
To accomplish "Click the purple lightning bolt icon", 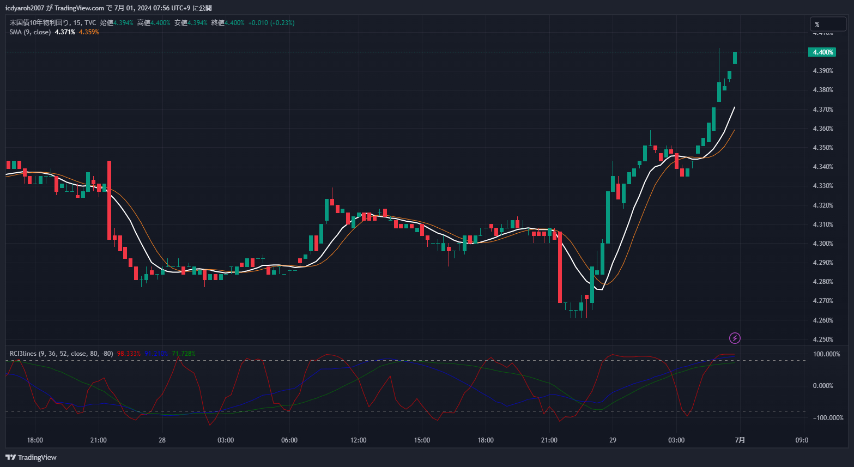I will pyautogui.click(x=735, y=338).
